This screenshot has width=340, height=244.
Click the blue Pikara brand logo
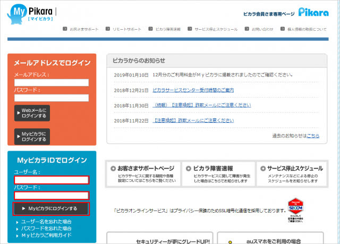[313, 12]
